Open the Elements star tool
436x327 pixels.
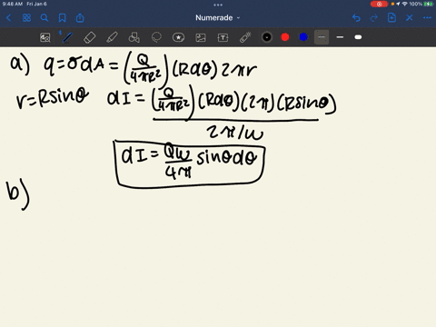pyautogui.click(x=178, y=37)
